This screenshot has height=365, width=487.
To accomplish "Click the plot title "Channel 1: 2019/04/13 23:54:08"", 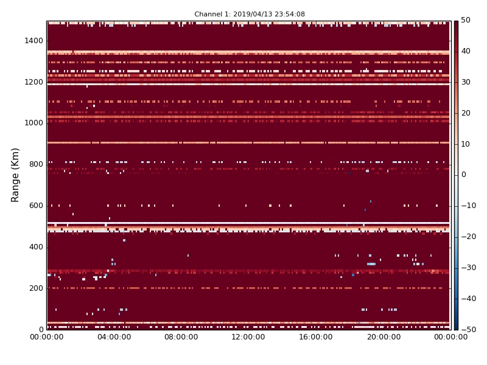I will click(x=250, y=14).
